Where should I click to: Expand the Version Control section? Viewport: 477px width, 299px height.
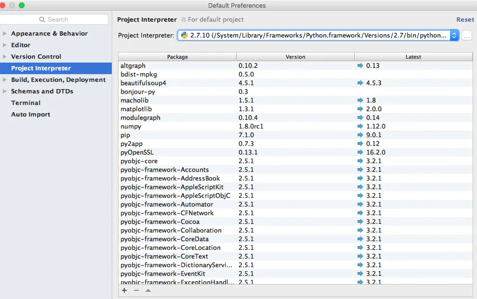pyautogui.click(x=5, y=57)
